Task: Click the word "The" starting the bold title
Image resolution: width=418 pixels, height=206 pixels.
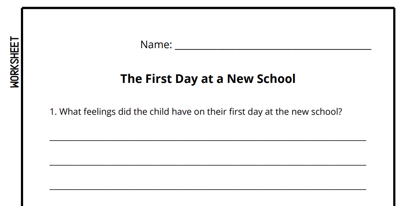Action: pos(131,79)
